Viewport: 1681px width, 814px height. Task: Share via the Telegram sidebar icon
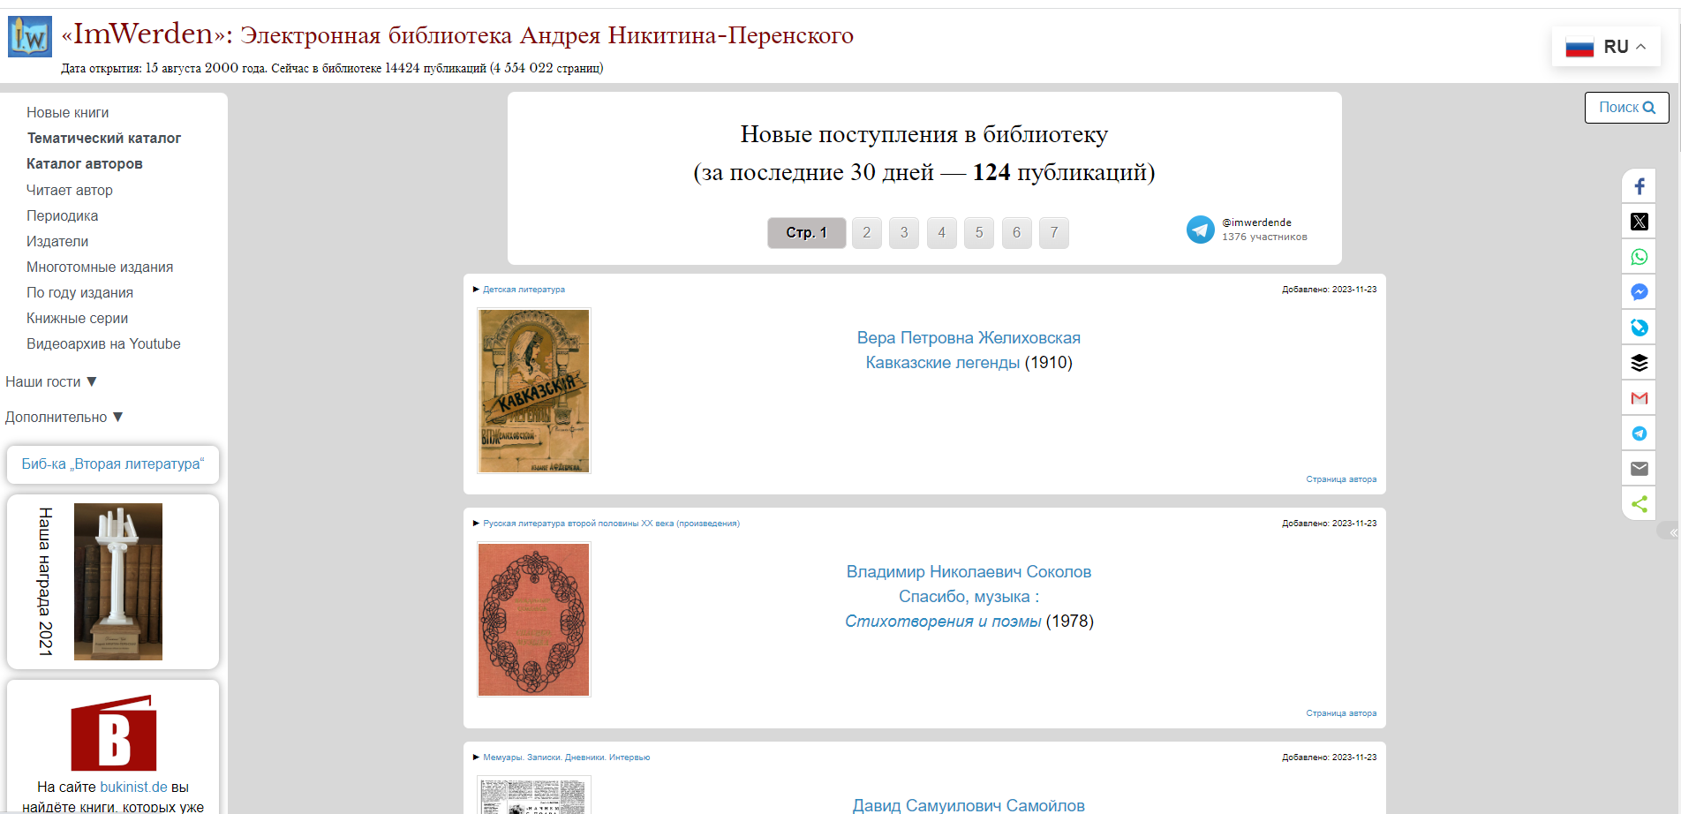[1639, 433]
